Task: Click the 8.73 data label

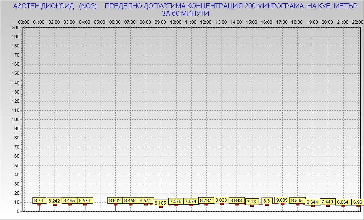Action: 39,200
